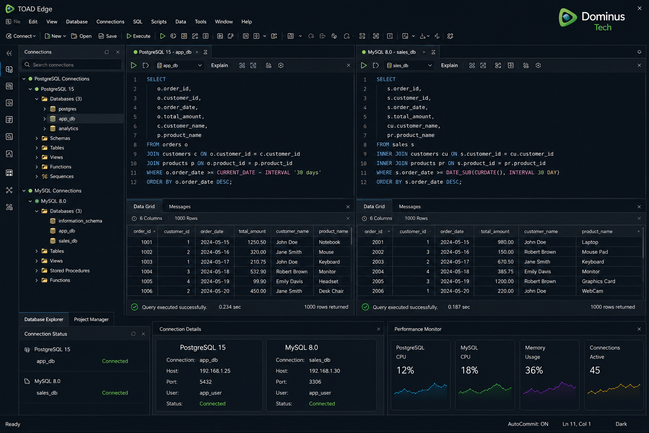649x433 pixels.
Task: Sort by total_amount column in PostgreSQL grid
Action: tap(252, 231)
